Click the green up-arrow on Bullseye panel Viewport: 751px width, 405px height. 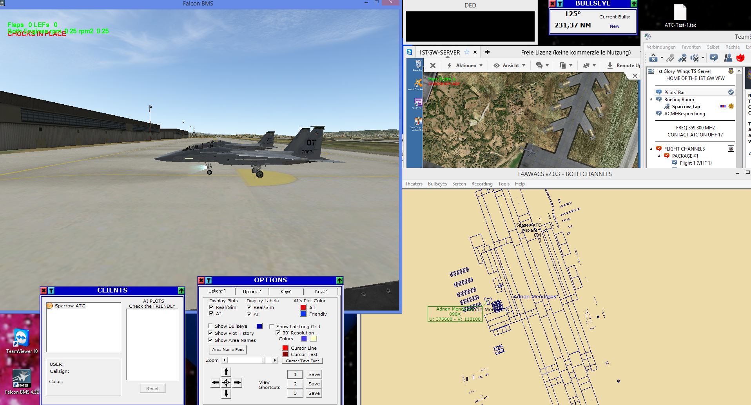click(x=634, y=4)
